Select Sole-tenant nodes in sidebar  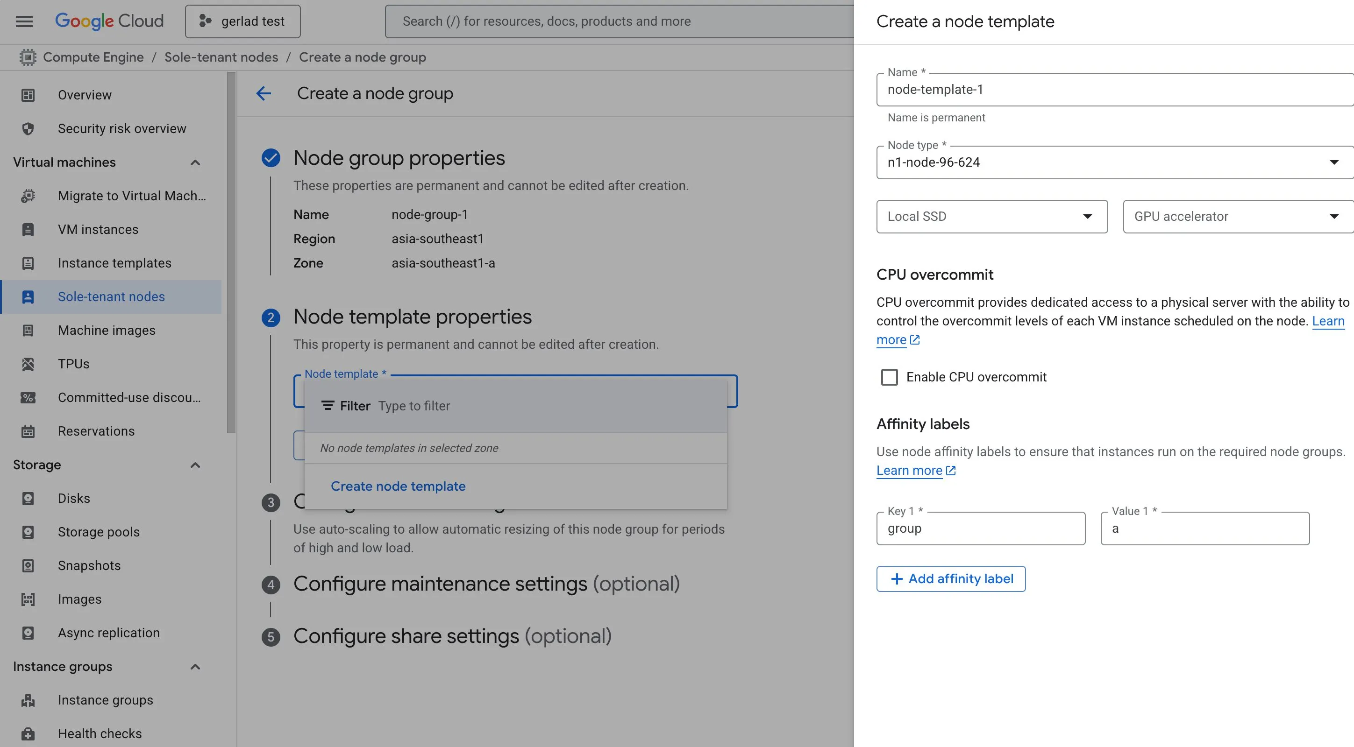(111, 297)
